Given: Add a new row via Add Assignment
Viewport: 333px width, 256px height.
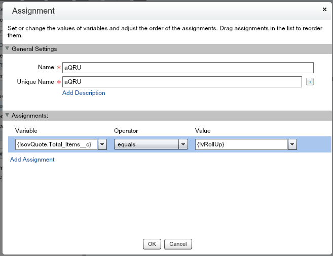Looking at the screenshot, I should 32,160.
